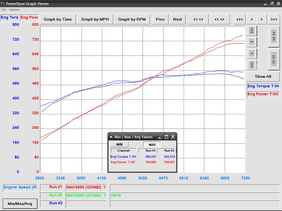Select Eng Torque T WC legend entry
The width and height of the screenshot is (282, 211).
click(263, 86)
